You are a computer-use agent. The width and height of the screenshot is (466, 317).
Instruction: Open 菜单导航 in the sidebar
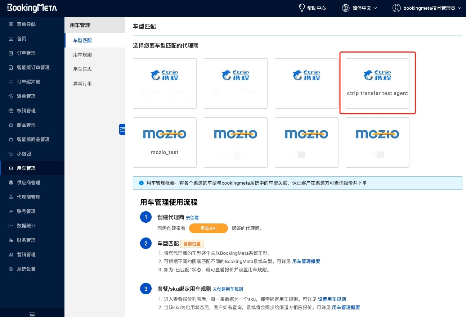coord(26,24)
